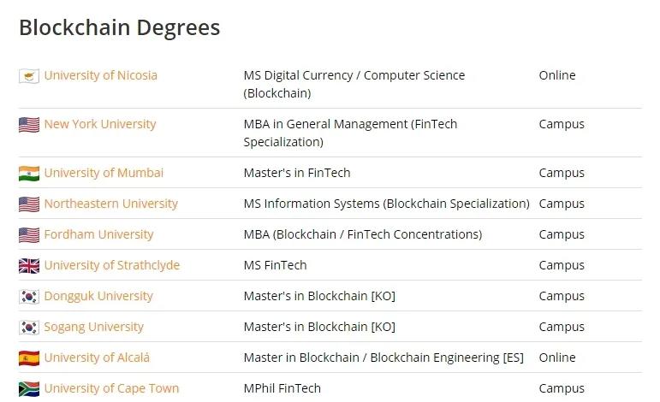Screen dimensions: 660x402
Task: Click the India flag beside University of Mumbai
Action: pyautogui.click(x=29, y=174)
